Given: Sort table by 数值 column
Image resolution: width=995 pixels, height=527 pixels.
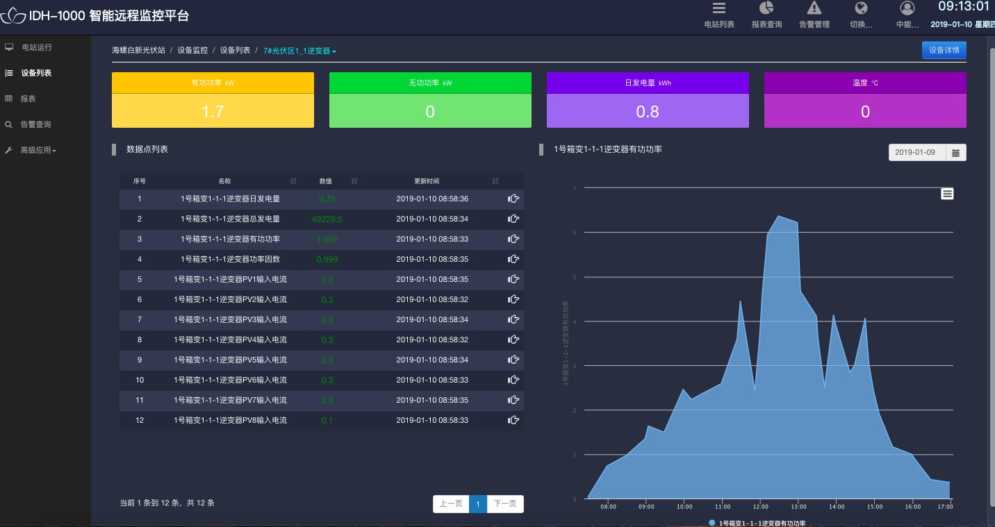Looking at the screenshot, I should 354,181.
